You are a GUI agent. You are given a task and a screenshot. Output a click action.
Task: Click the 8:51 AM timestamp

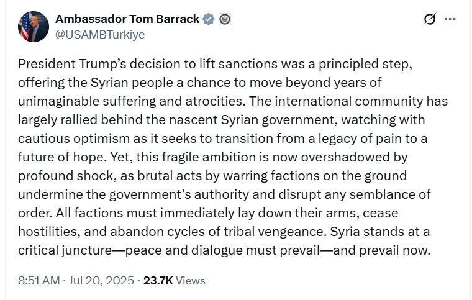click(x=39, y=281)
